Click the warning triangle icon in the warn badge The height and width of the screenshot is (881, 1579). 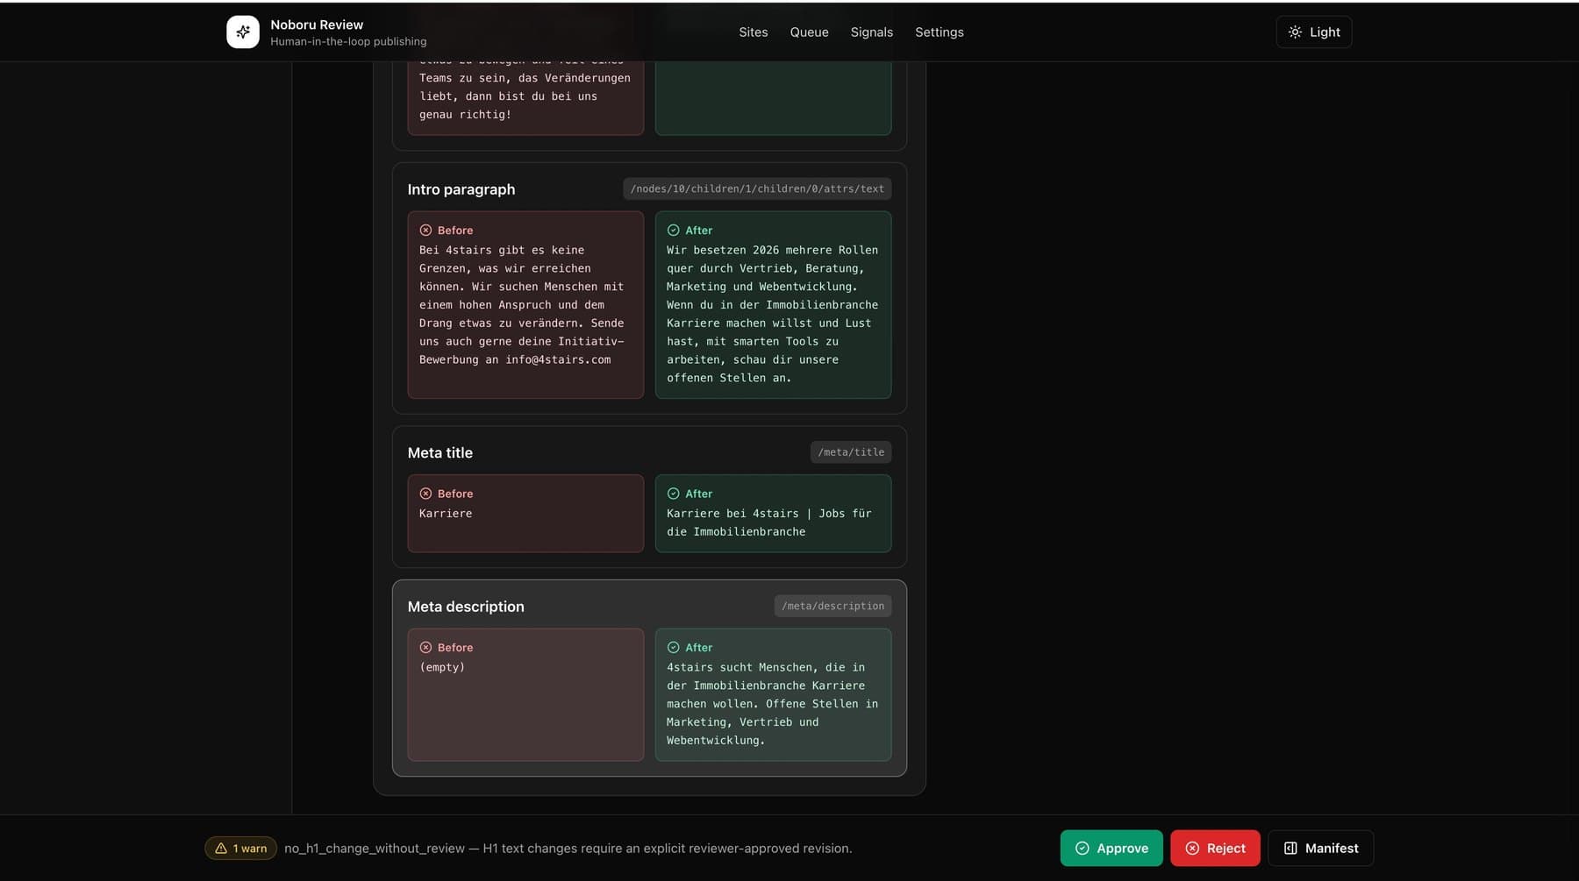pyautogui.click(x=221, y=848)
